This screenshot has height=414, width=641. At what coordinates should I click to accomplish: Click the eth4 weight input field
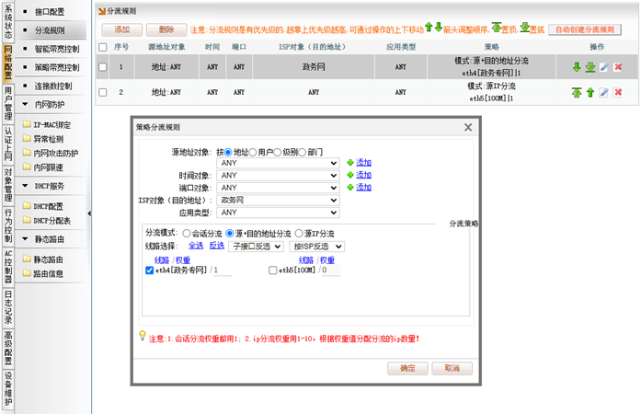(223, 270)
